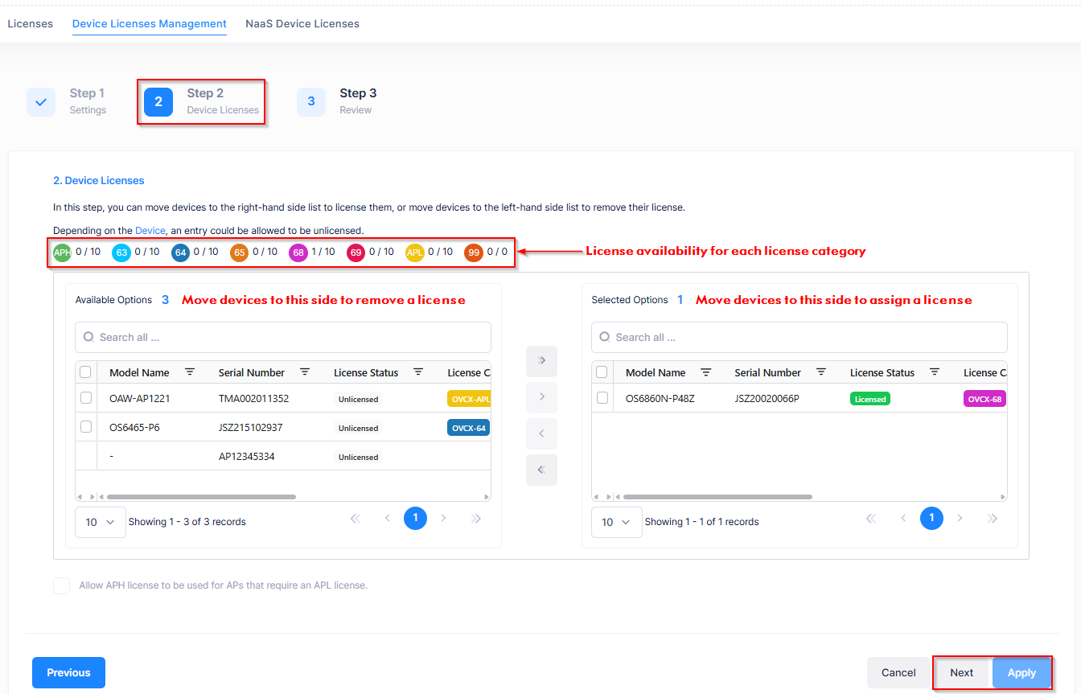Open Serial Number filter in Selected Options
Image resolution: width=1081 pixels, height=694 pixels.
(821, 372)
